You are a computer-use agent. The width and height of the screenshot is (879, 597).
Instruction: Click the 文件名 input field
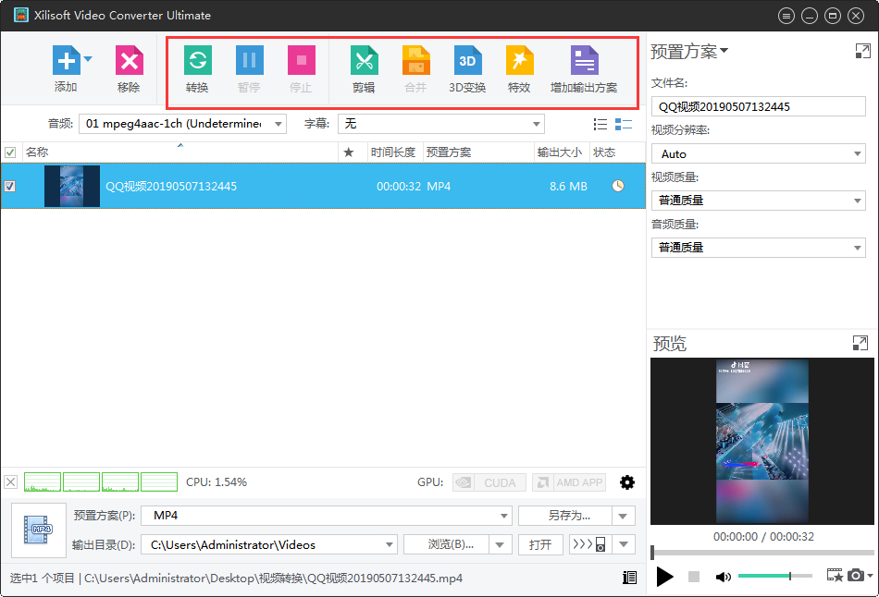pyautogui.click(x=759, y=106)
